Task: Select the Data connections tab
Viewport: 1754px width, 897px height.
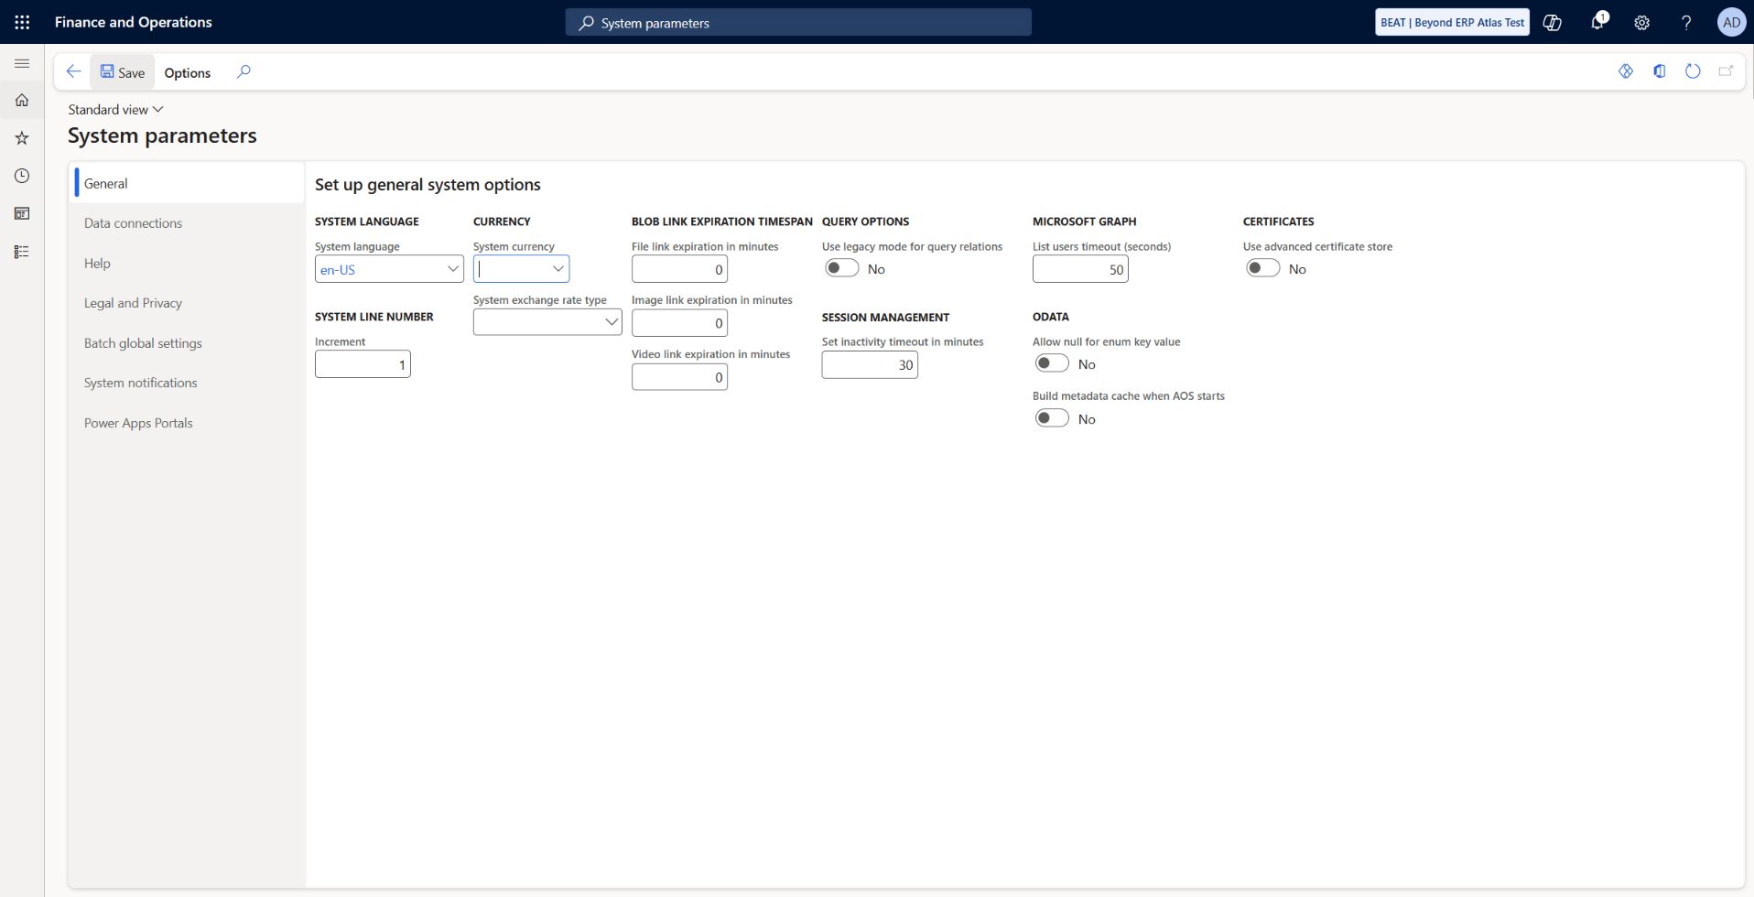Action: [189, 223]
